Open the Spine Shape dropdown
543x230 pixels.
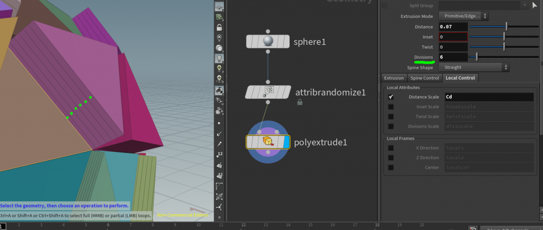474,67
